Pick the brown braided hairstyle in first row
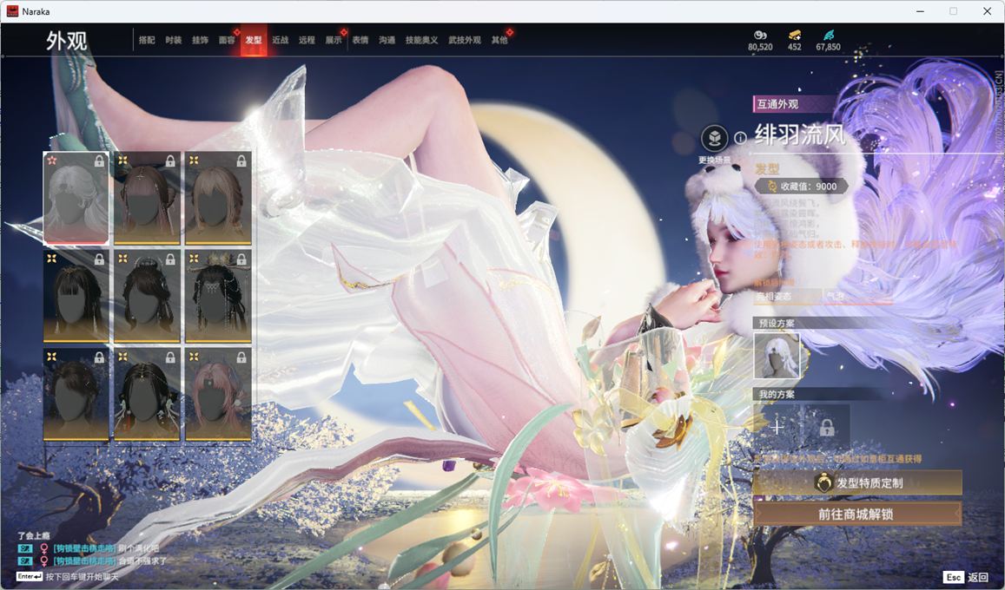This screenshot has width=1005, height=590. point(147,198)
